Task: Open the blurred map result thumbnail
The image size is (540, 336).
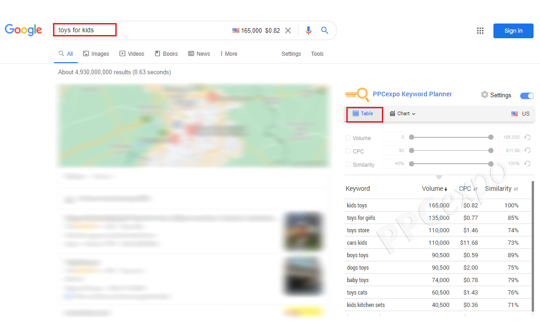Action: [x=193, y=125]
